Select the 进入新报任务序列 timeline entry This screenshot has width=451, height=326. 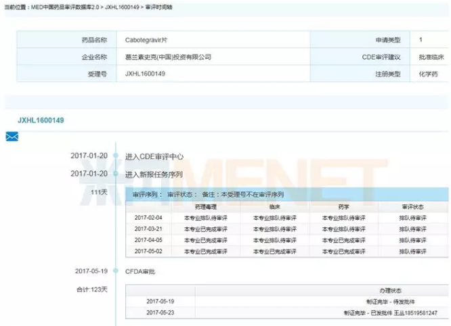(x=154, y=174)
